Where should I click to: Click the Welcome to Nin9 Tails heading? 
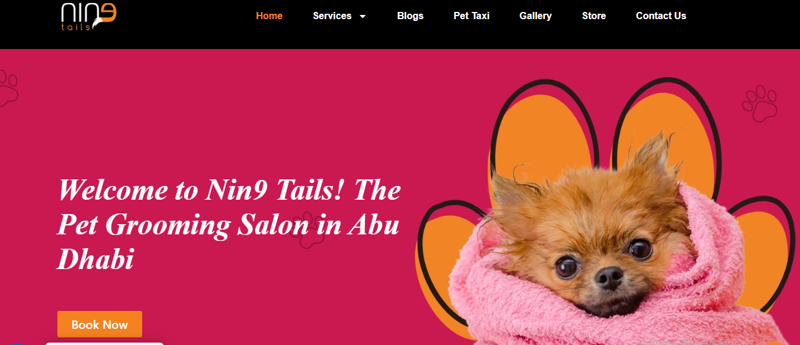[x=229, y=225]
